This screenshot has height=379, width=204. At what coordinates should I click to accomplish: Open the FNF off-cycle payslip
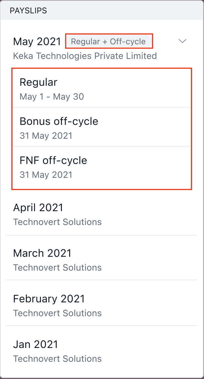101,166
